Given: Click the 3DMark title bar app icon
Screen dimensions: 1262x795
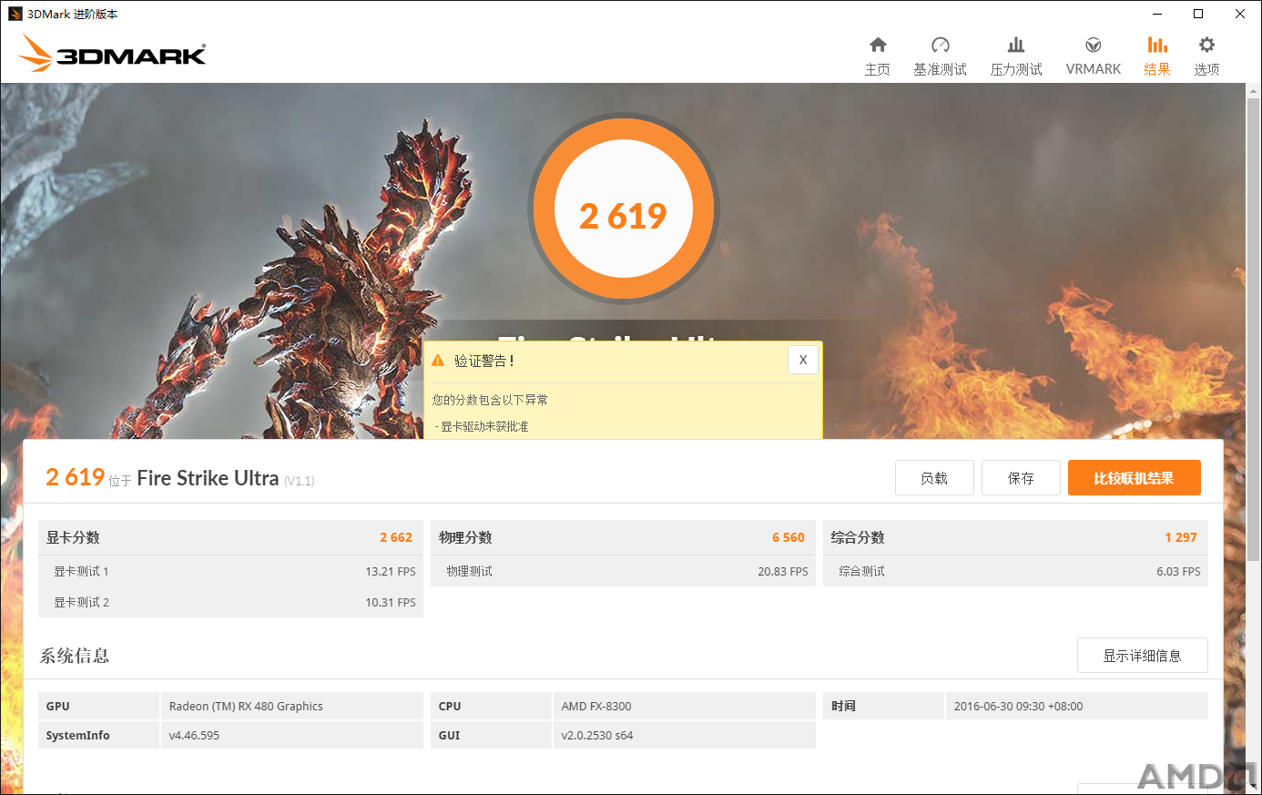Looking at the screenshot, I should pos(15,14).
